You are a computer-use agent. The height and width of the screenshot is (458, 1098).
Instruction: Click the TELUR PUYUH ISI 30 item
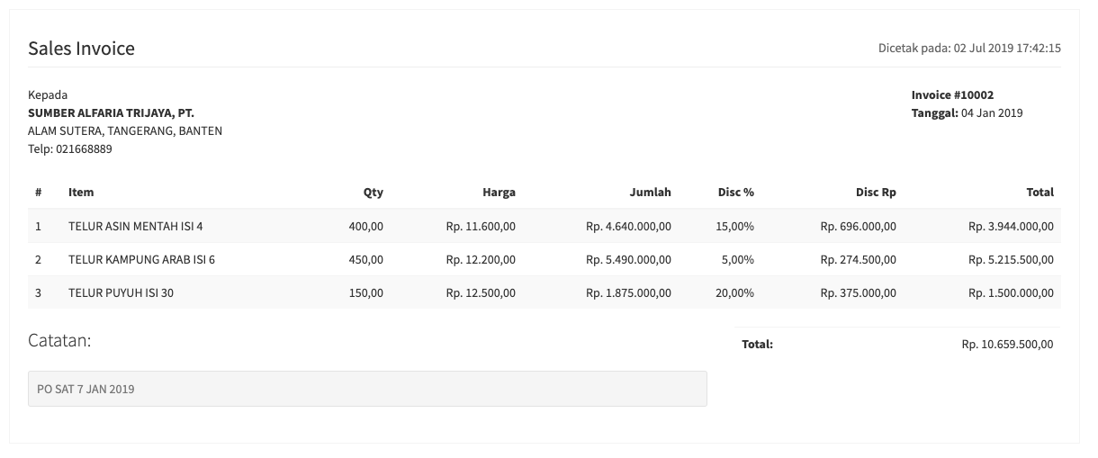pyautogui.click(x=121, y=293)
